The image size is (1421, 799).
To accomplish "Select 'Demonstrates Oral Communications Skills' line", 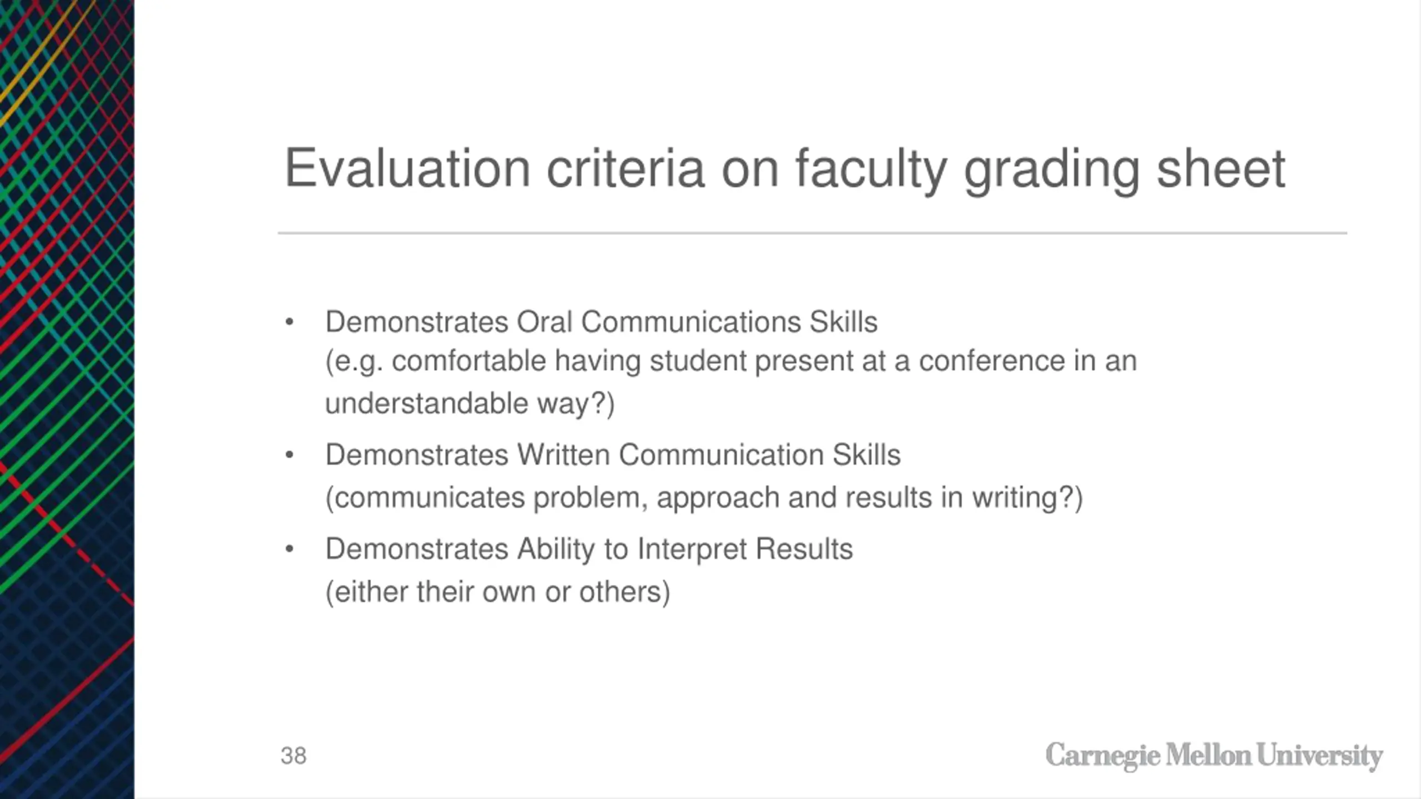I will [602, 322].
